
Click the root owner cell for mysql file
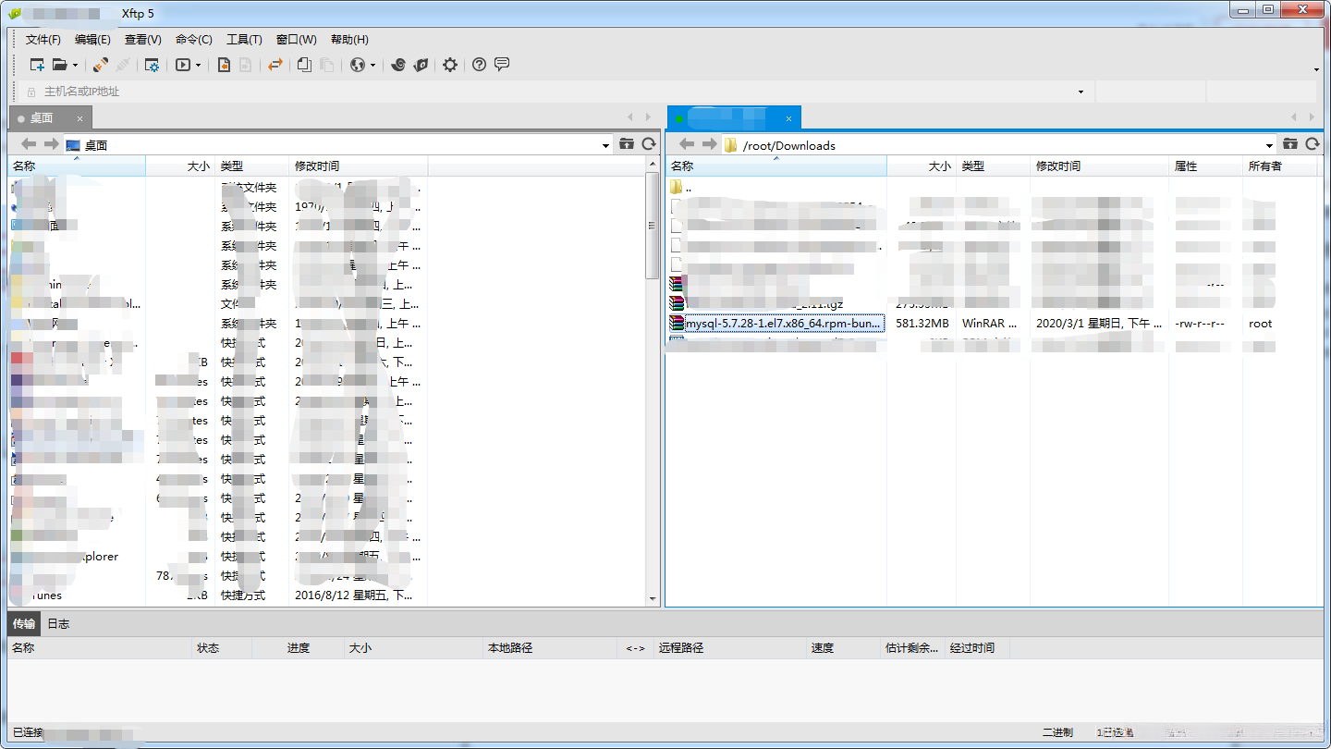click(1261, 324)
